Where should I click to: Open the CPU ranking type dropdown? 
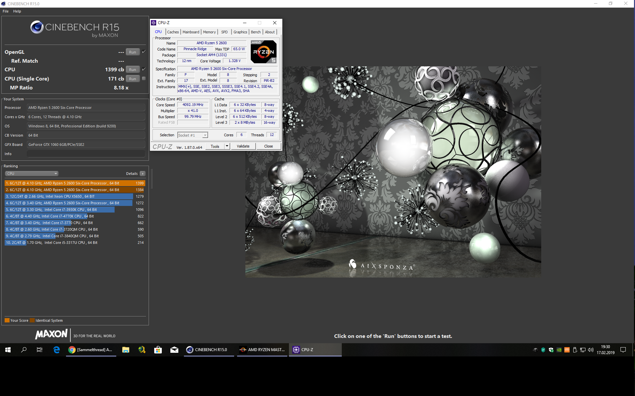coord(32,174)
